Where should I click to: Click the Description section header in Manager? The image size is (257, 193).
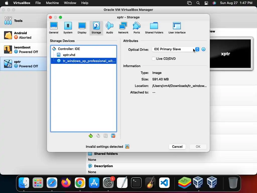click(x=103, y=166)
